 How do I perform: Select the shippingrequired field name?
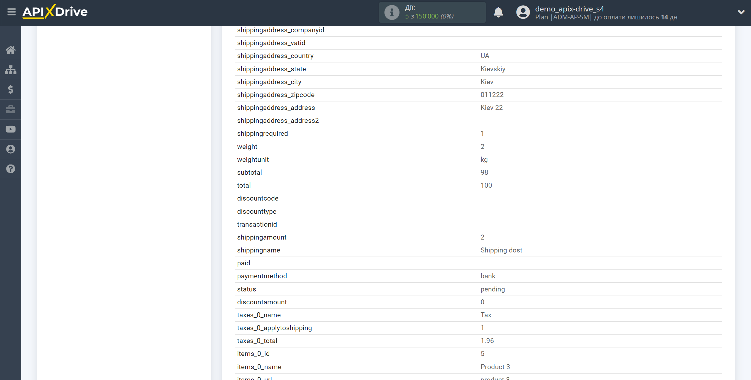(262, 133)
